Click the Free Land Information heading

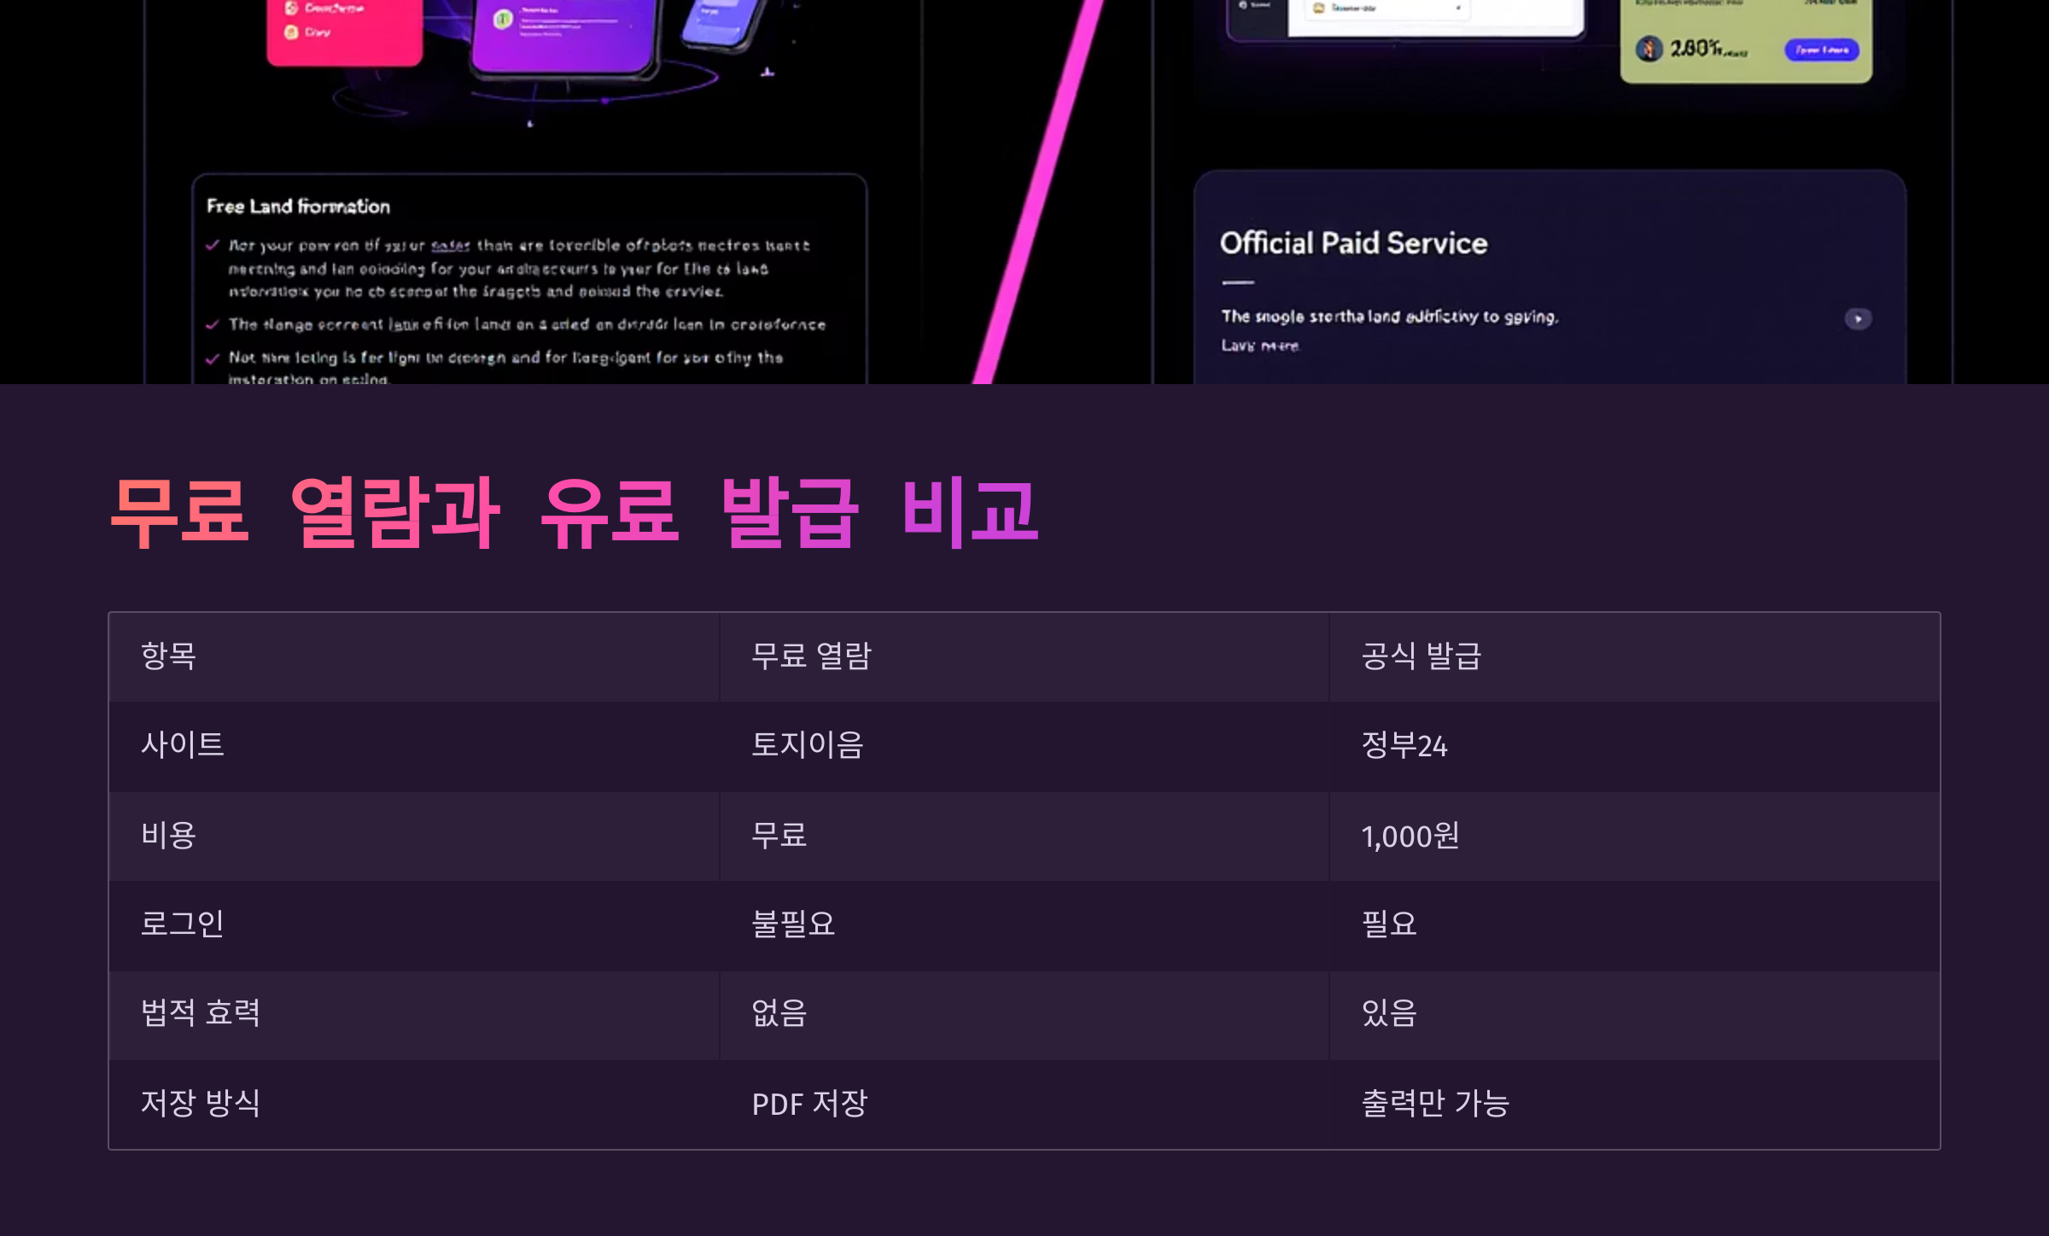(298, 207)
